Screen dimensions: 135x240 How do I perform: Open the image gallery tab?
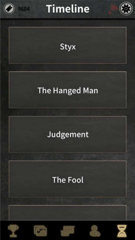[x=40, y=230]
